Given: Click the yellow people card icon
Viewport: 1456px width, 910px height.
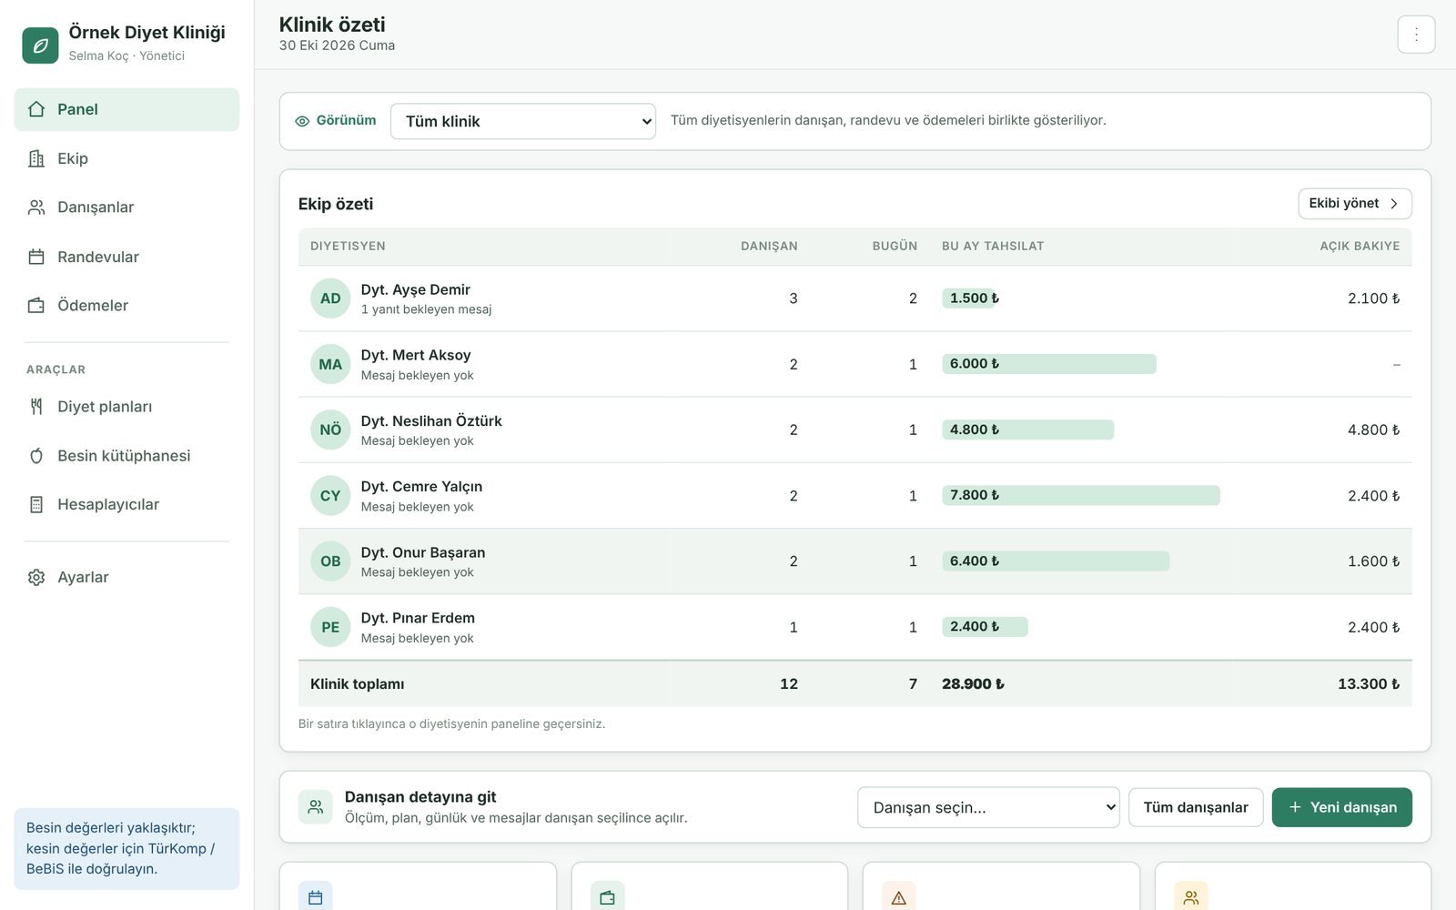Looking at the screenshot, I should click(x=1191, y=897).
